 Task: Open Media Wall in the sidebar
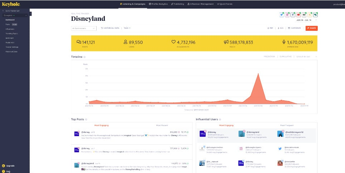pyautogui.click(x=10, y=43)
